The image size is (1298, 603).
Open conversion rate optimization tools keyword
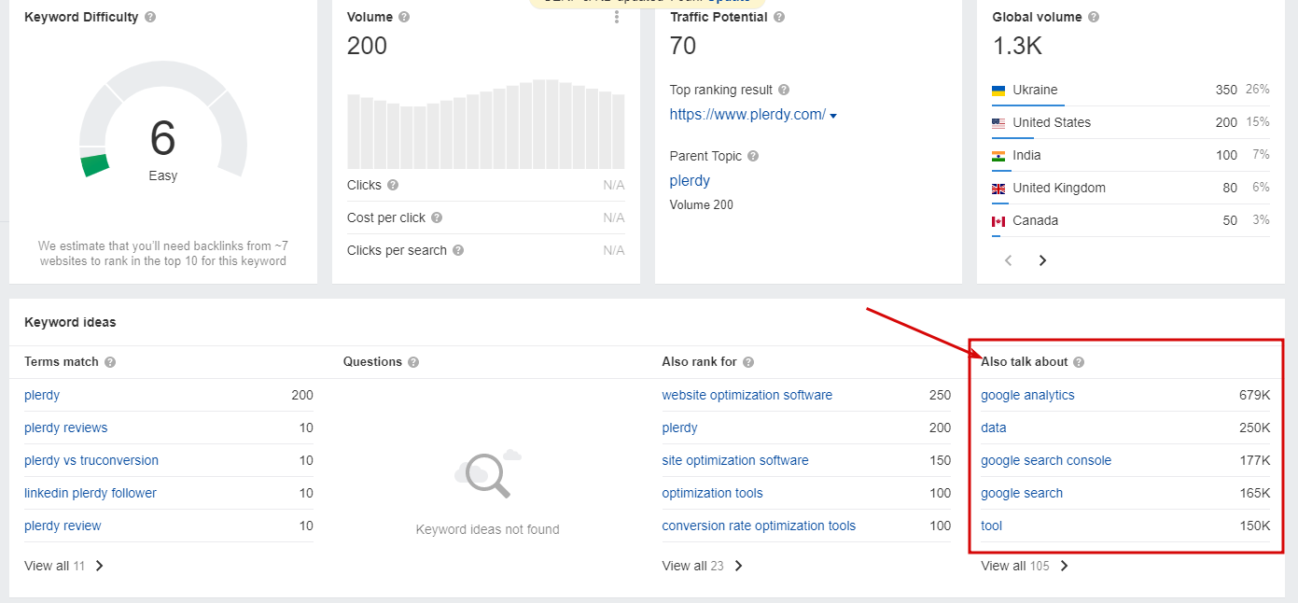pos(759,526)
